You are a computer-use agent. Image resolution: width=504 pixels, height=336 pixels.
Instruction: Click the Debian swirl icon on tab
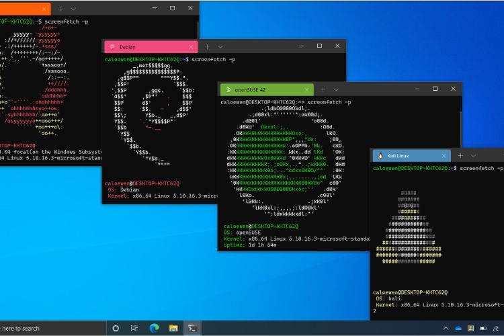[112, 47]
